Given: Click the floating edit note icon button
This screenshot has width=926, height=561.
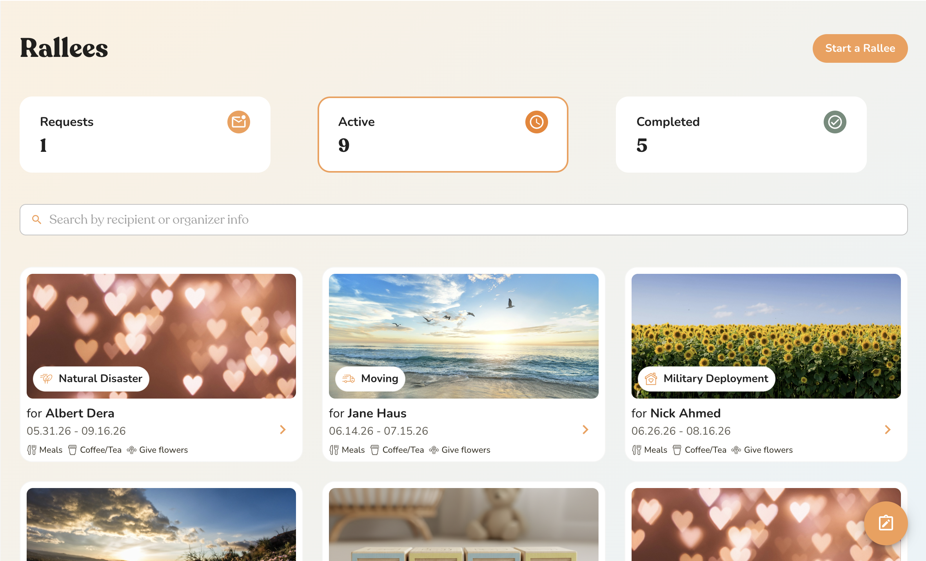Looking at the screenshot, I should pyautogui.click(x=886, y=523).
